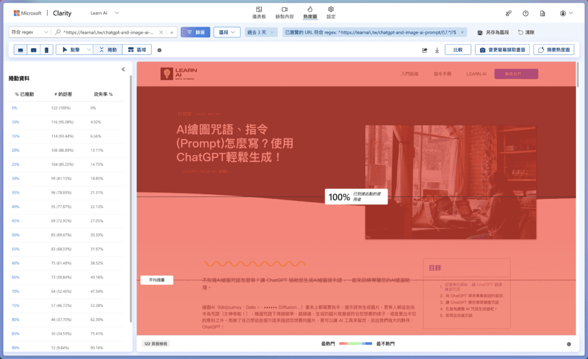
Task: Collapse the scroll data side panel
Action: click(x=123, y=70)
